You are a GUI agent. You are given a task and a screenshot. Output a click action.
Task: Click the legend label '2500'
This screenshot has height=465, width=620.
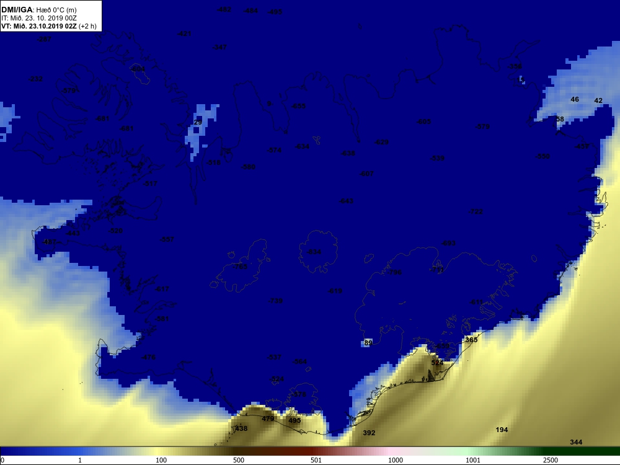pyautogui.click(x=551, y=460)
